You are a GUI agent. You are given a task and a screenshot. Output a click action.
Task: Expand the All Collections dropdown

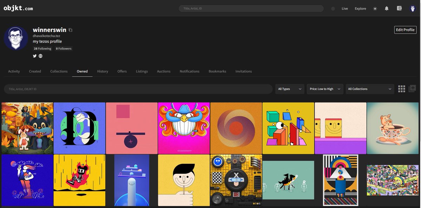[x=370, y=89]
